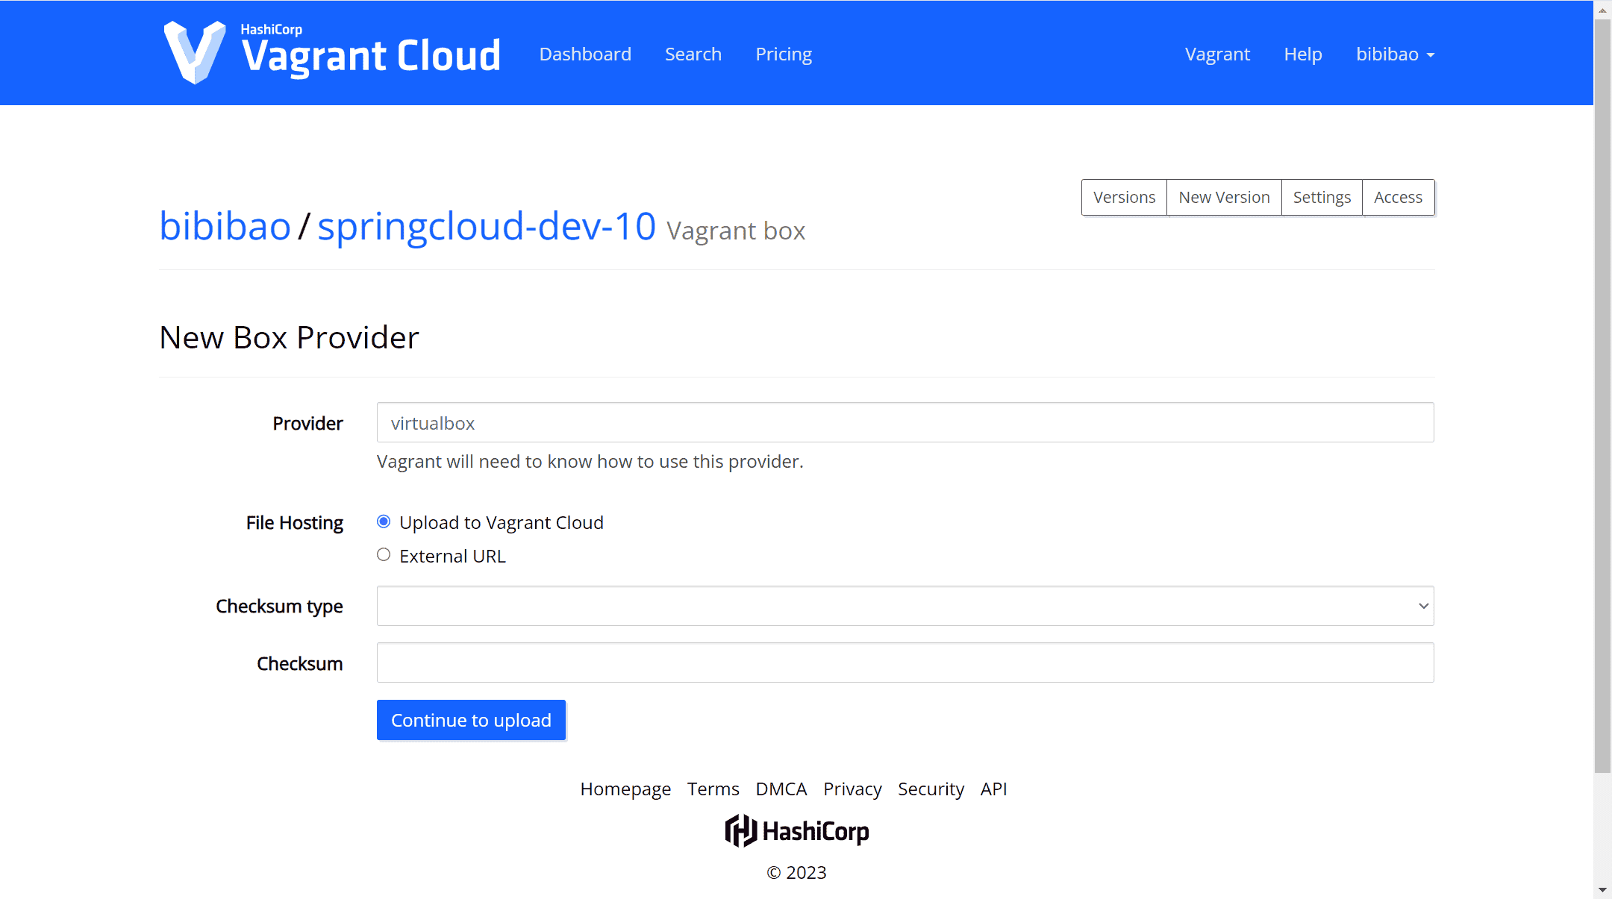Click the Checksum type label
The height and width of the screenshot is (899, 1612).
[279, 606]
